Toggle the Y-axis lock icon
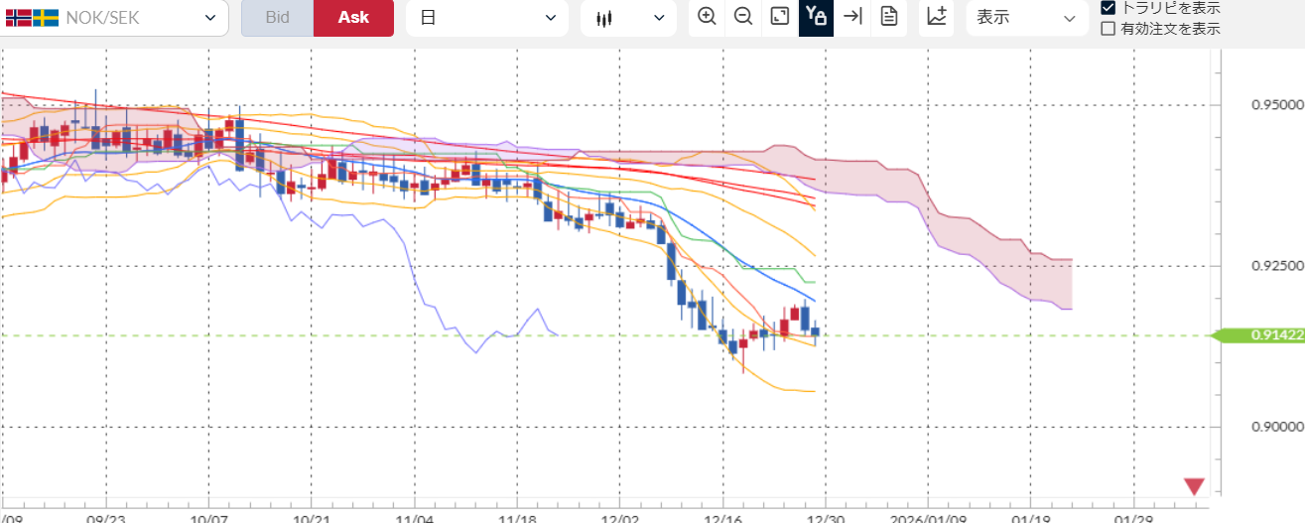The width and height of the screenshot is (1305, 523). 816,17
